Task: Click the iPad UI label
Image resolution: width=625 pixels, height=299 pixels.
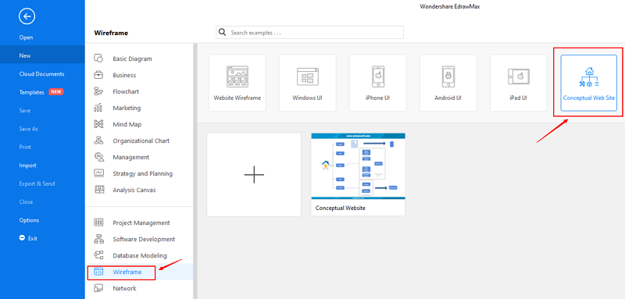Action: [518, 98]
